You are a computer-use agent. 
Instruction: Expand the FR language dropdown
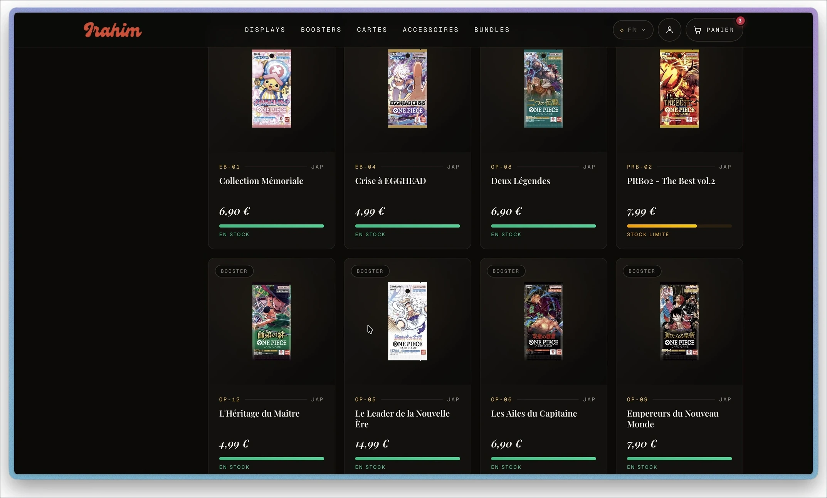[x=633, y=30]
